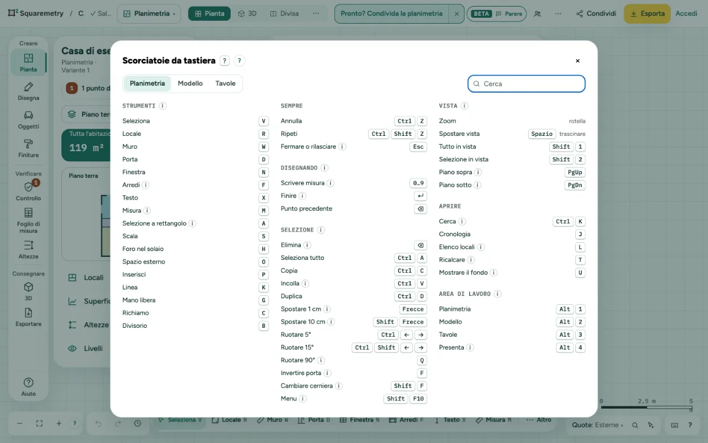Click the Accedi link
The height and width of the screenshot is (443, 708).
[686, 14]
